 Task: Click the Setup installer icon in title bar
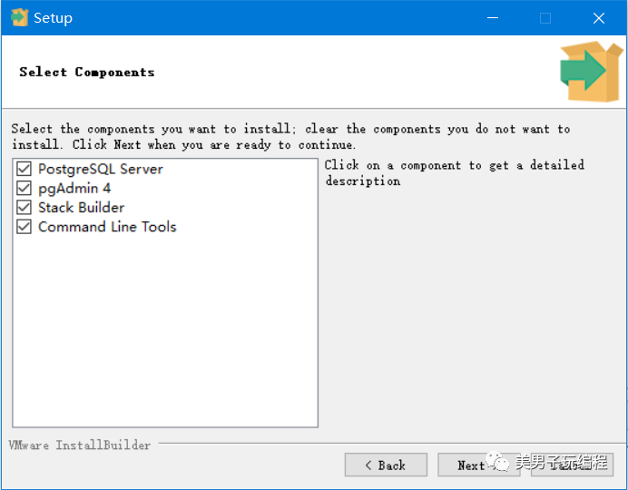20,17
